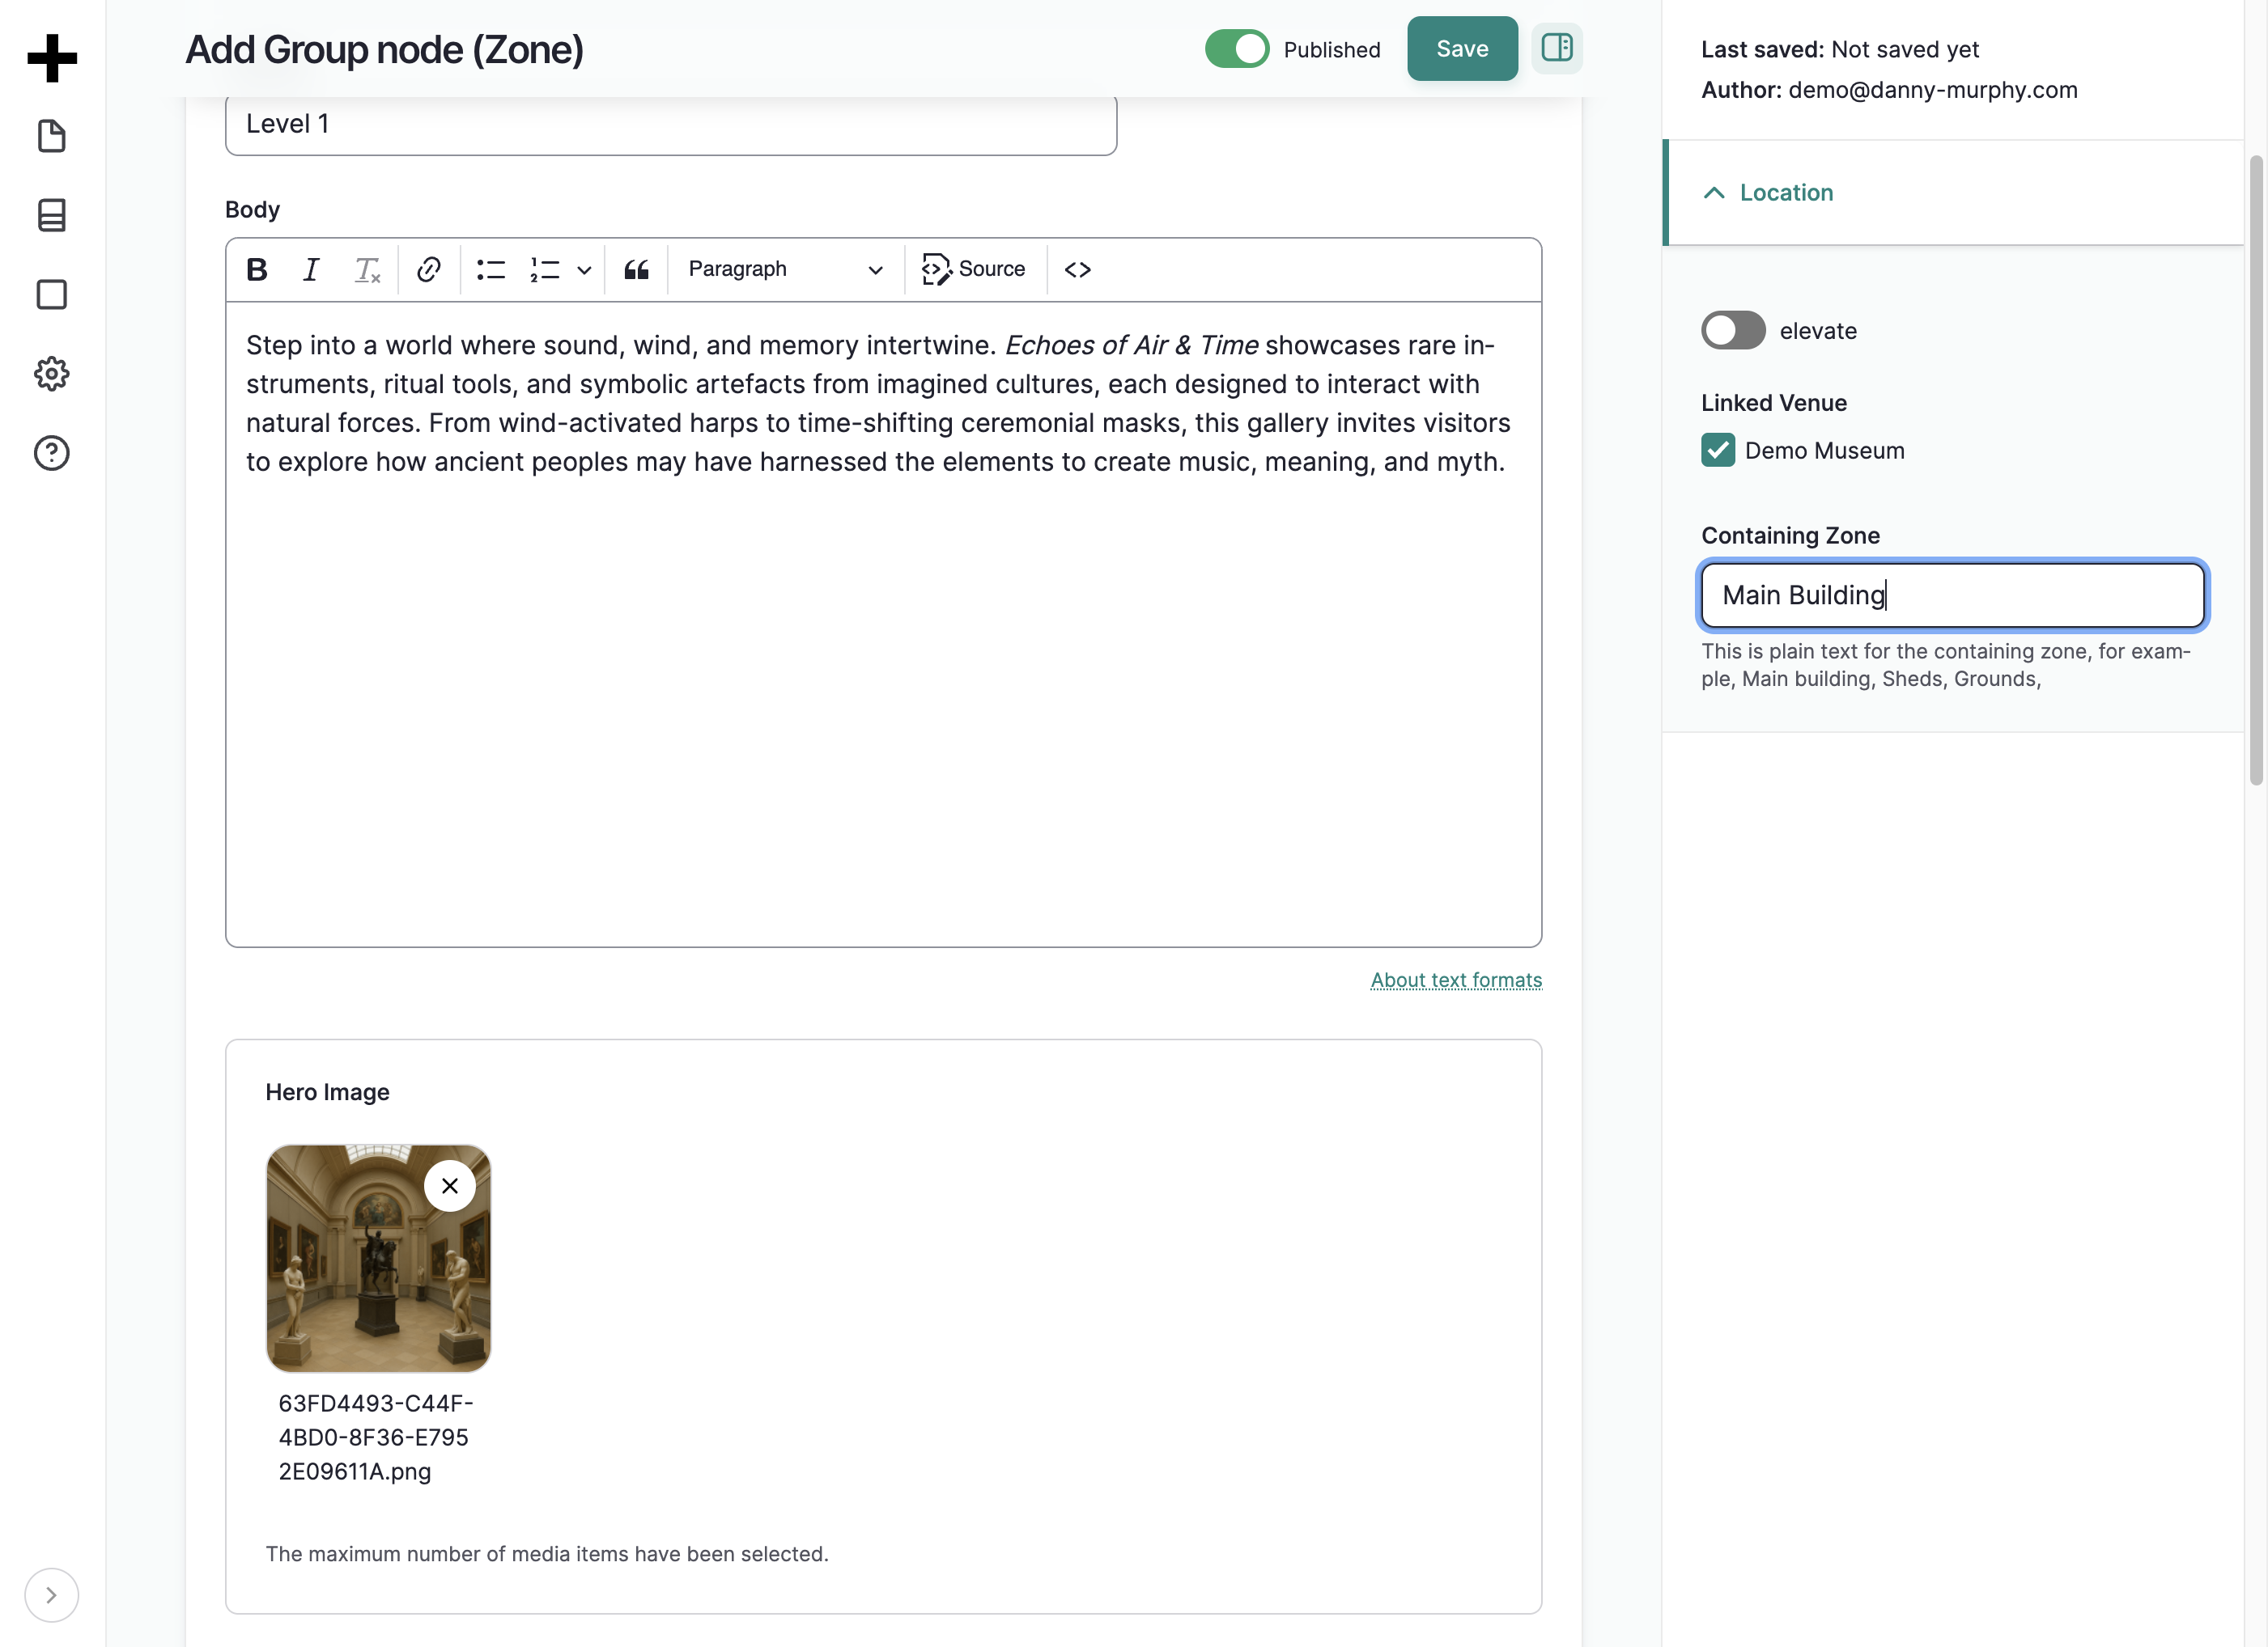2268x1647 pixels.
Task: Save the Zone node
Action: pyautogui.click(x=1462, y=49)
